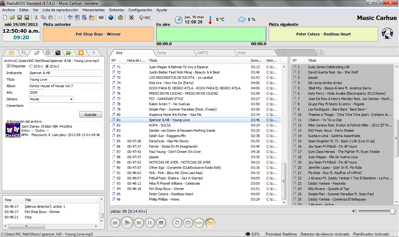The width and height of the screenshot is (399, 237).
Task: Click the large Play button
Action: [127, 223]
